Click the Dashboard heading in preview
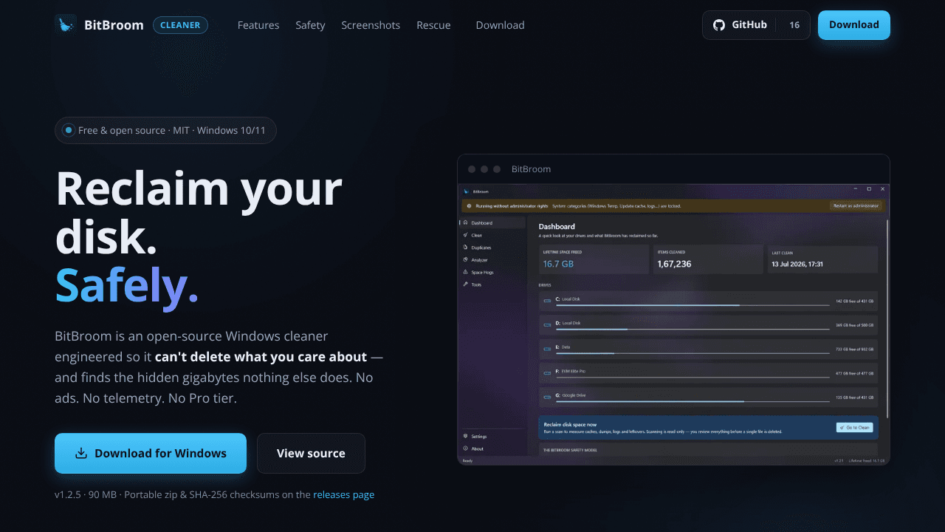 [x=557, y=227]
